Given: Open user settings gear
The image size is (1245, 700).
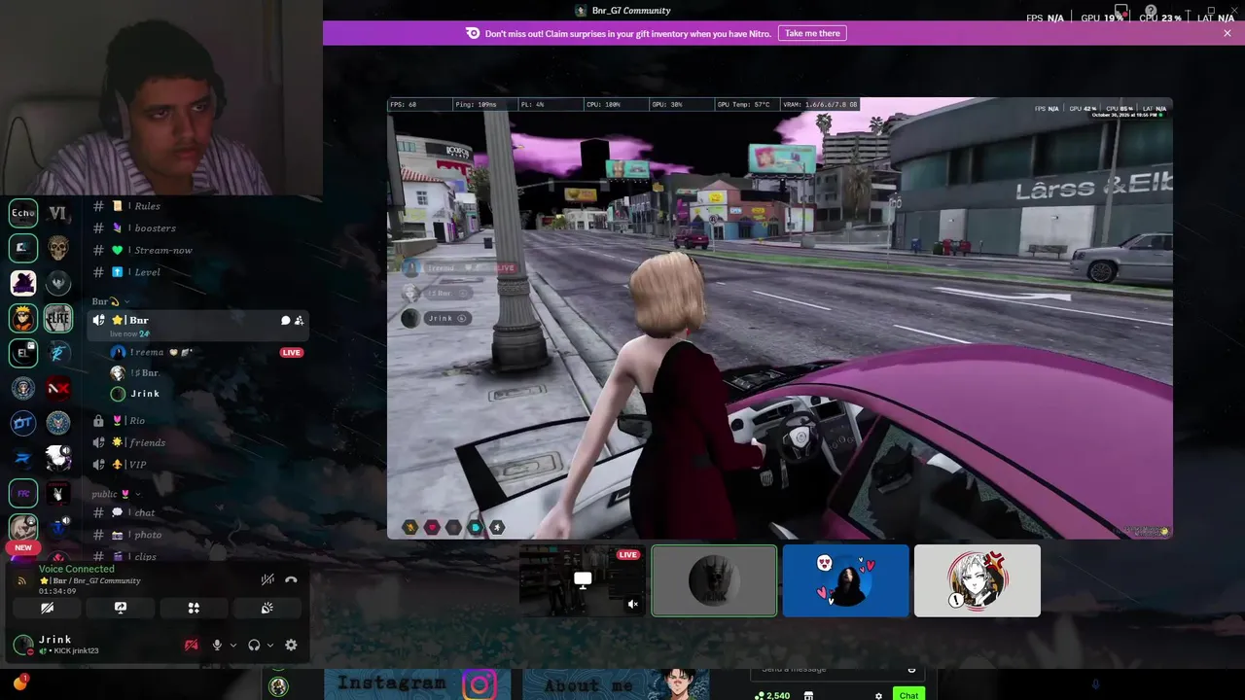Looking at the screenshot, I should click(x=291, y=645).
